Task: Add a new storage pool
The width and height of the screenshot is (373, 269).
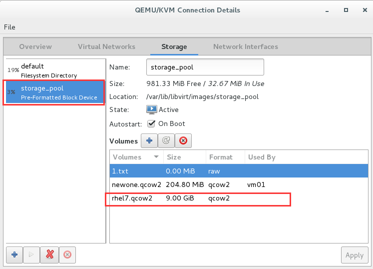Action: [x=14, y=254]
